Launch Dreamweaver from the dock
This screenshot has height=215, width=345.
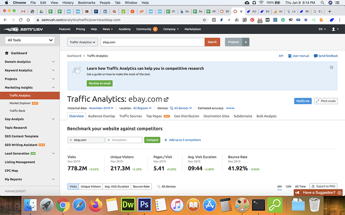point(128,205)
